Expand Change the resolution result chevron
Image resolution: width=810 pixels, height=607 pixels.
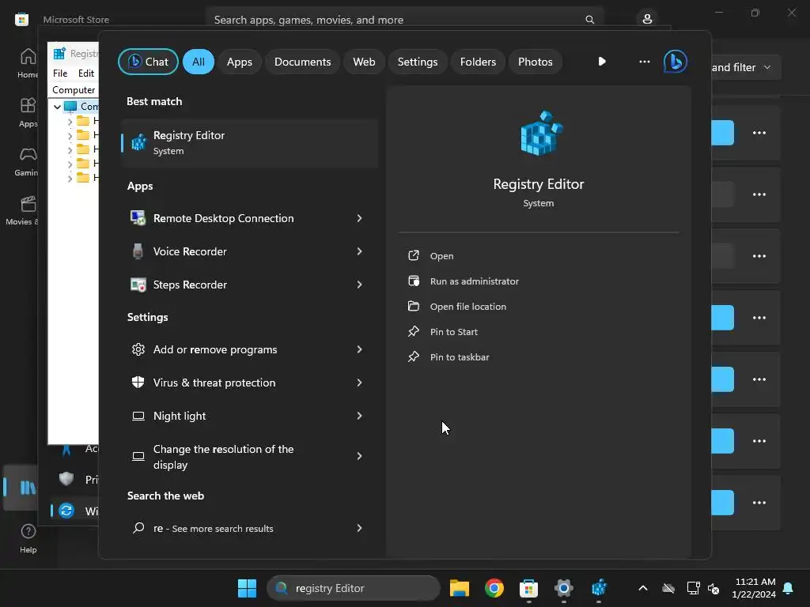click(359, 456)
